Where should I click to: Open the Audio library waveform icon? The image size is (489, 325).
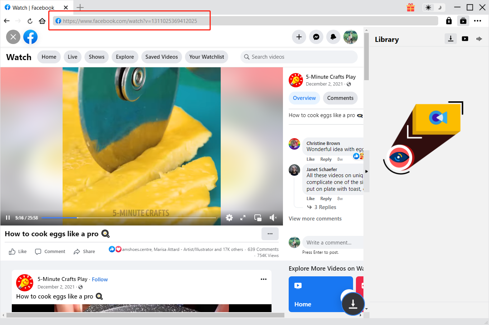point(479,39)
